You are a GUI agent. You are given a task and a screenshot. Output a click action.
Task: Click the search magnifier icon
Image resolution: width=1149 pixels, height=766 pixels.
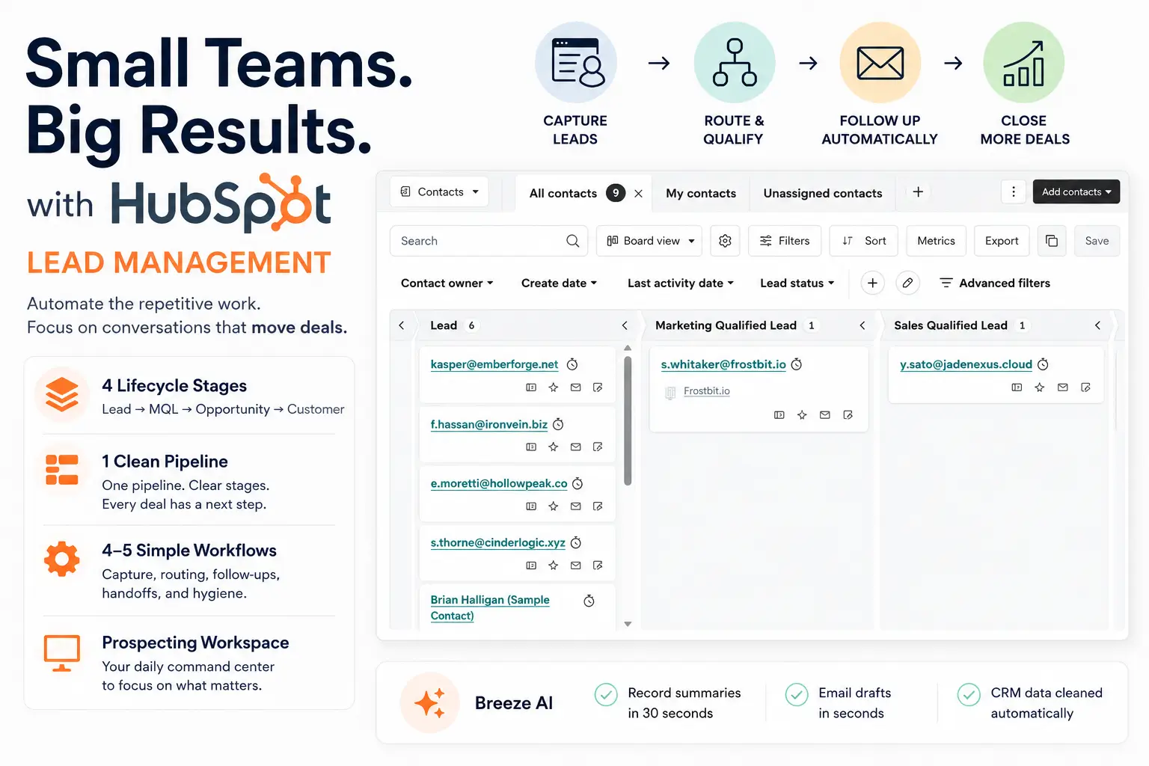573,241
